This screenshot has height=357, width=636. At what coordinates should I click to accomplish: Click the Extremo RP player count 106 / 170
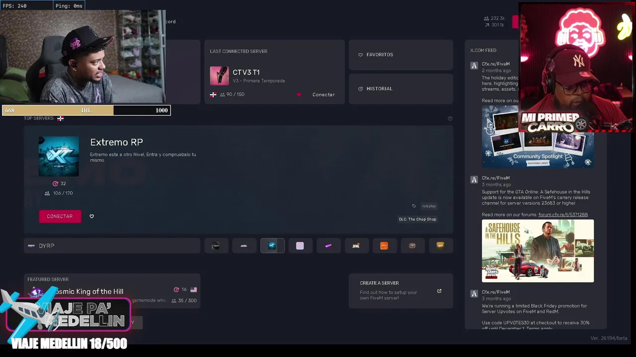(x=59, y=193)
